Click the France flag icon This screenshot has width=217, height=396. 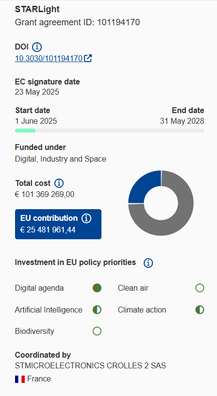click(20, 379)
